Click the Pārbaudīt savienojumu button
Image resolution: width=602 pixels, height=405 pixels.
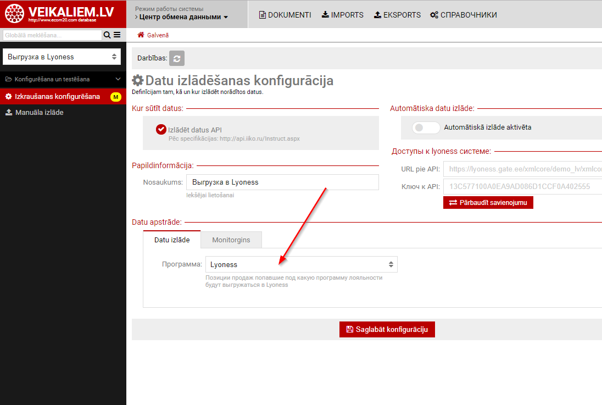(488, 202)
